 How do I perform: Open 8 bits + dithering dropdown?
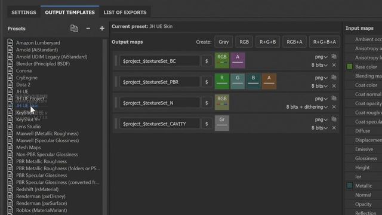coord(307,107)
